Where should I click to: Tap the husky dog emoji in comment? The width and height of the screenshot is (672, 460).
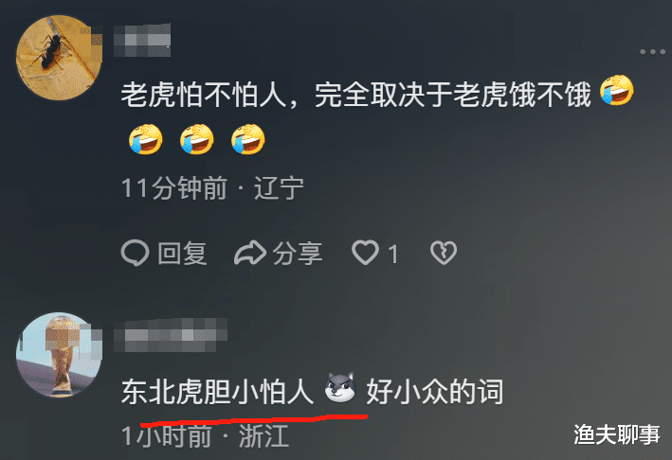[x=340, y=388]
